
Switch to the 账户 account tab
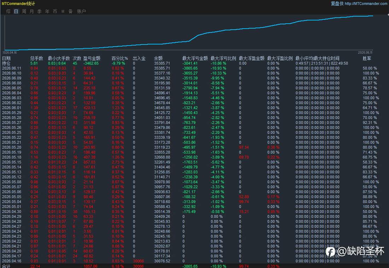pyautogui.click(x=81, y=11)
